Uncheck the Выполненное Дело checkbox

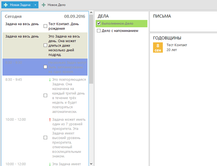click(x=99, y=23)
